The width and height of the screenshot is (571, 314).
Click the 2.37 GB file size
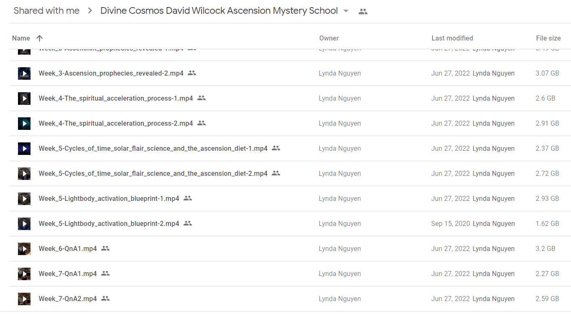pyautogui.click(x=547, y=149)
